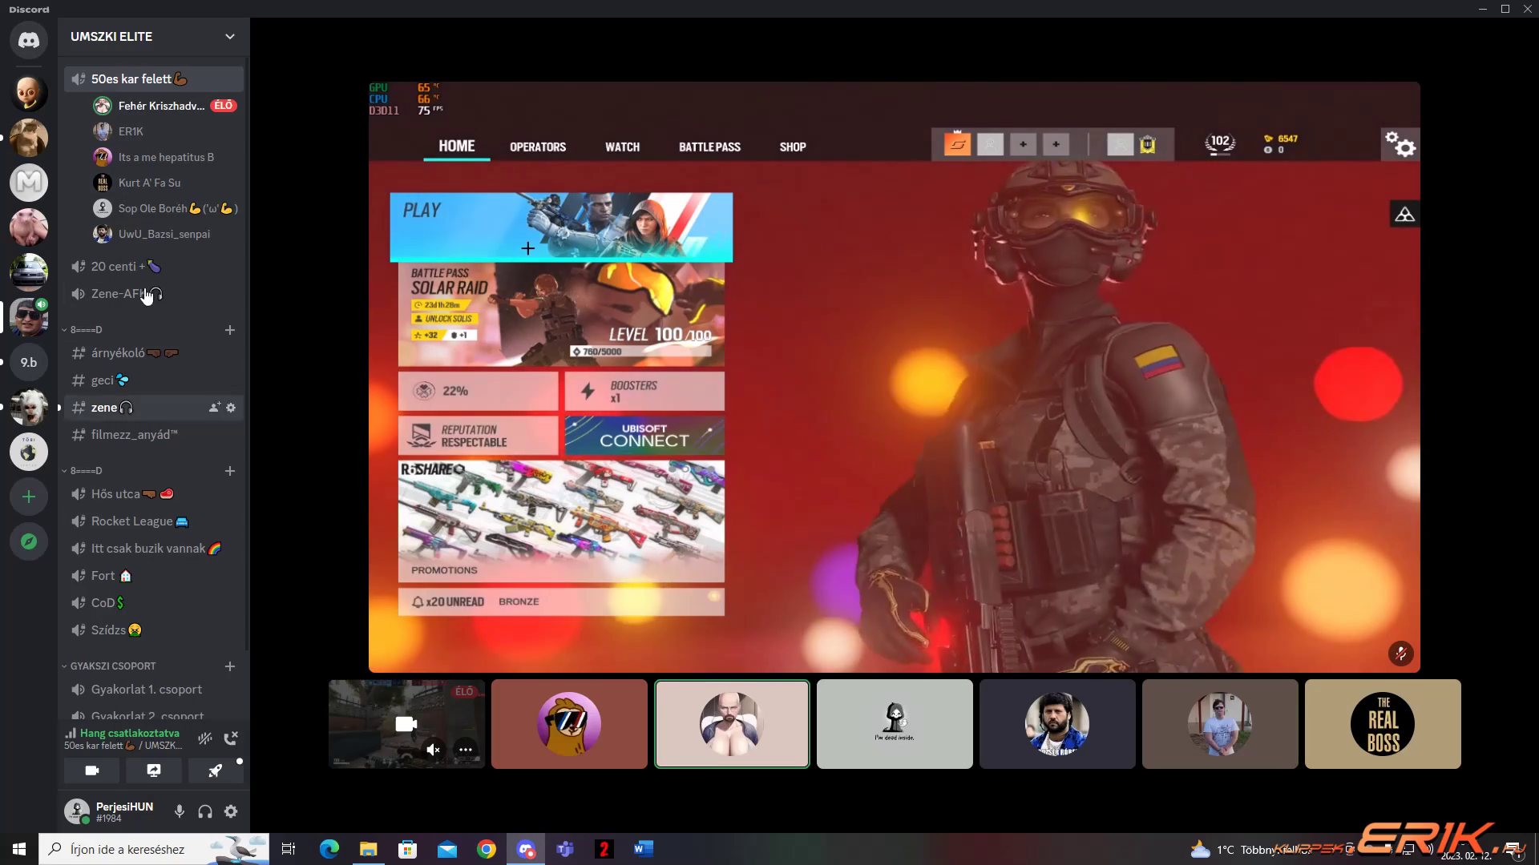The width and height of the screenshot is (1539, 865).
Task: Open Discord home direct messages
Action: [x=29, y=40]
